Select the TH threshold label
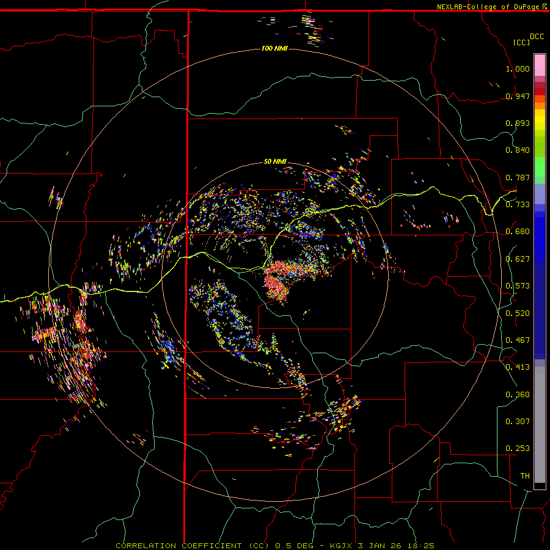550x550 pixels. pos(525,476)
